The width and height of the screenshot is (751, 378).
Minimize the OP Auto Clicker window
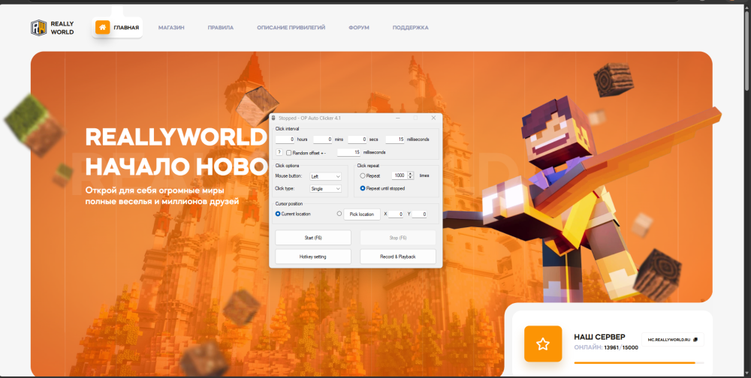[x=398, y=118]
